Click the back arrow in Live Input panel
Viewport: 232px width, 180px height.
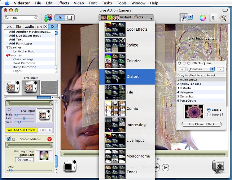[9, 110]
